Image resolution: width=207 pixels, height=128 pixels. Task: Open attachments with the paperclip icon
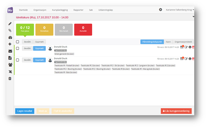click(10, 30)
